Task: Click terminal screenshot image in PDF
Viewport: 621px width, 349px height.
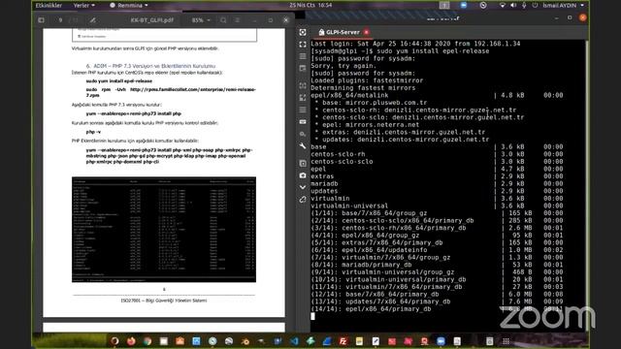Action: coord(164,230)
